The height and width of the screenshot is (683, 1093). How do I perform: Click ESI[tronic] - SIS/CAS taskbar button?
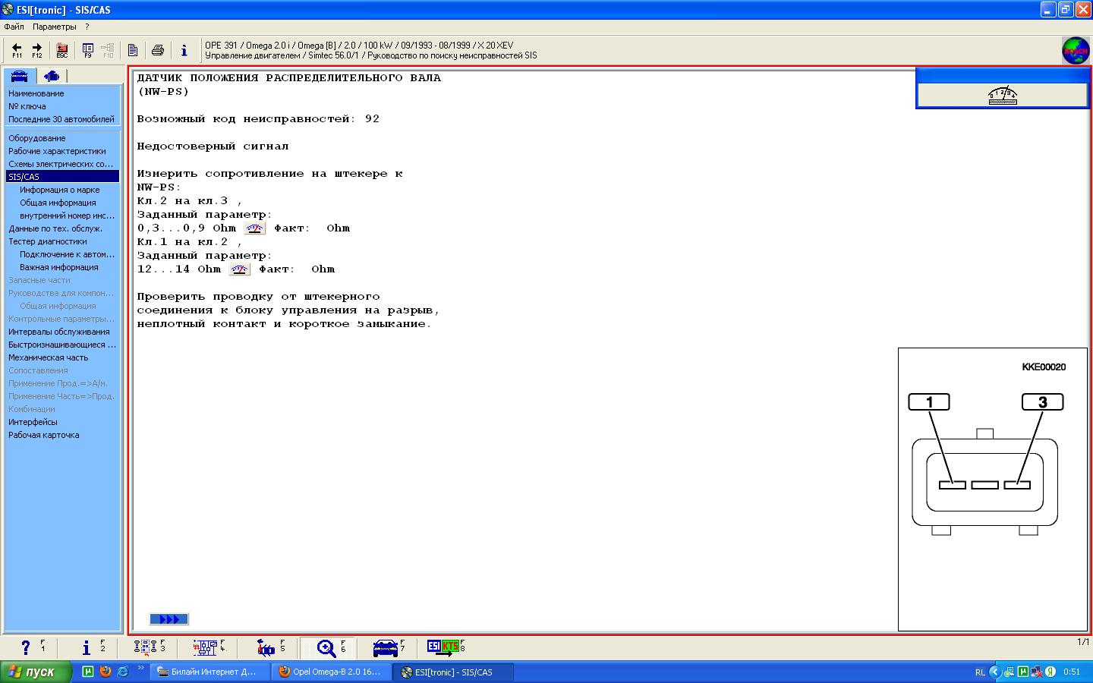(454, 672)
